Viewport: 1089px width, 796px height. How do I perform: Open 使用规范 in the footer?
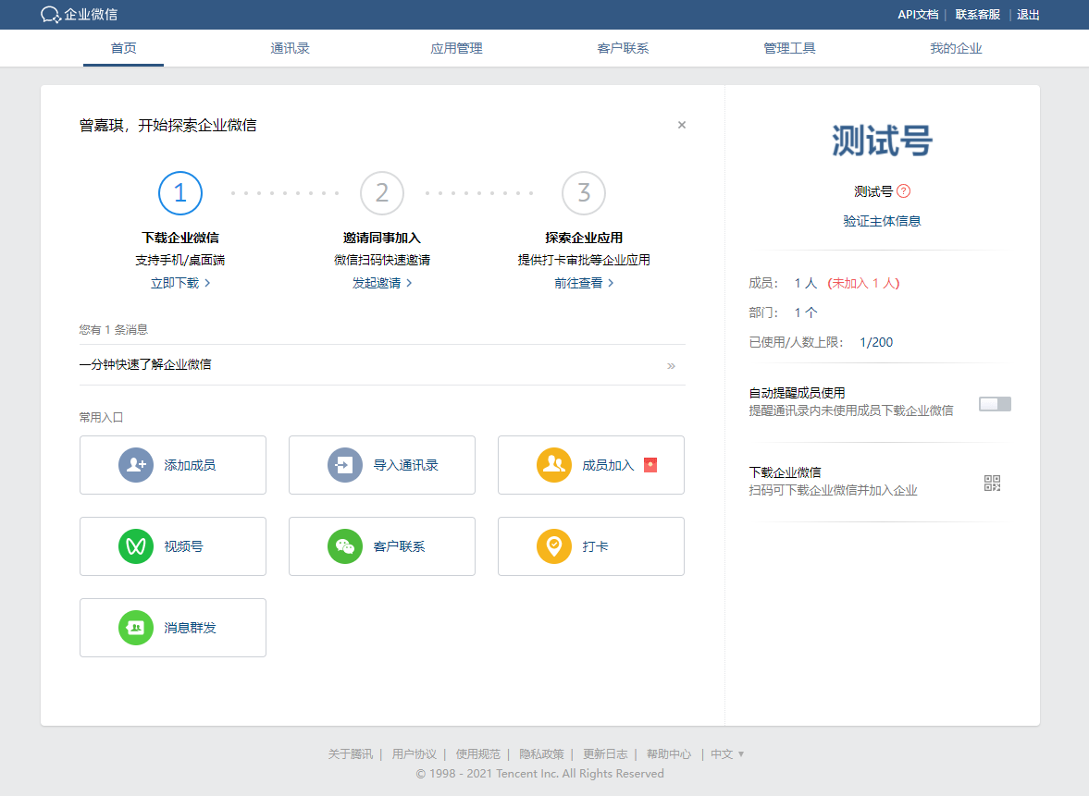477,753
